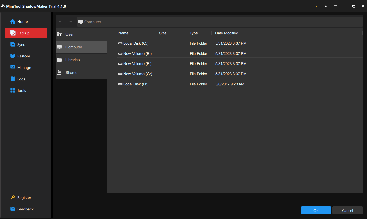Click the yellow key registration icon
Screen dimensions: 367x219
tap(317, 6)
